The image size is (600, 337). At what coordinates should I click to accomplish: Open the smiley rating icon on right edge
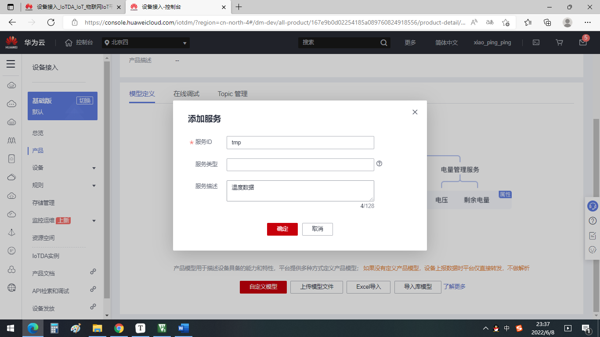593,250
